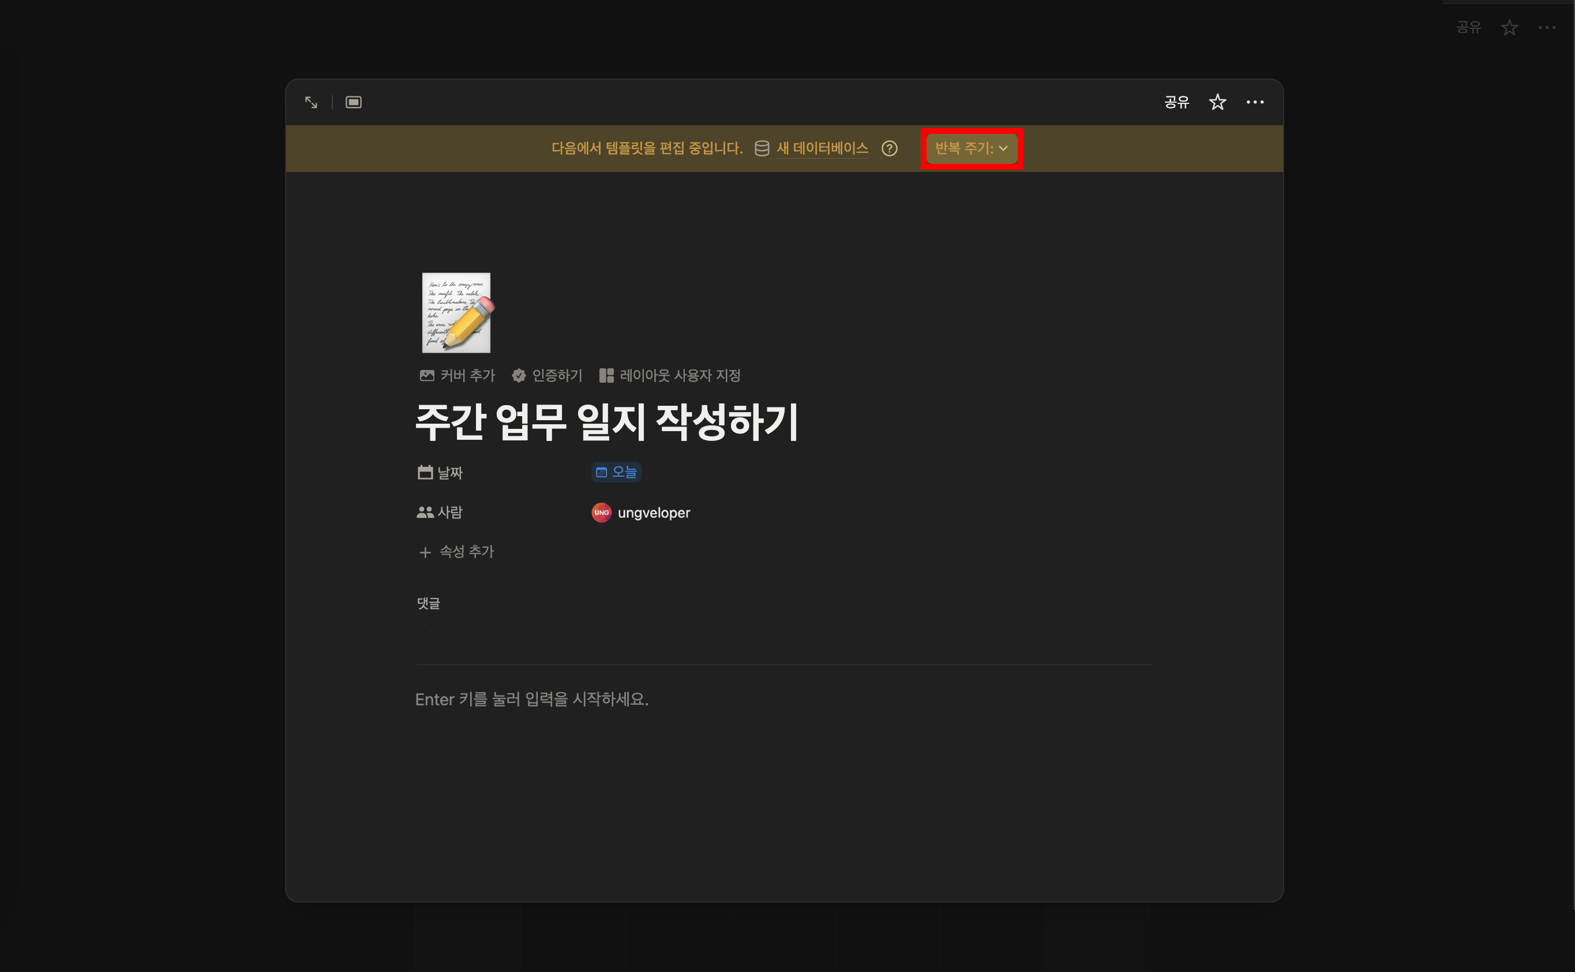Click the background page star icon

tap(1509, 28)
